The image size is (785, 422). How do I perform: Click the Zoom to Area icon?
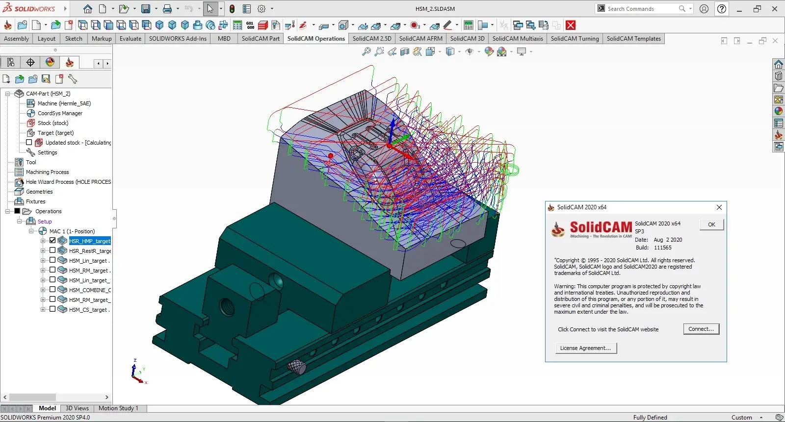point(379,51)
